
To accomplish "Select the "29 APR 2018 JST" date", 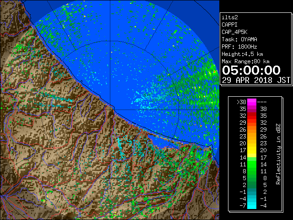I will click(256, 80).
